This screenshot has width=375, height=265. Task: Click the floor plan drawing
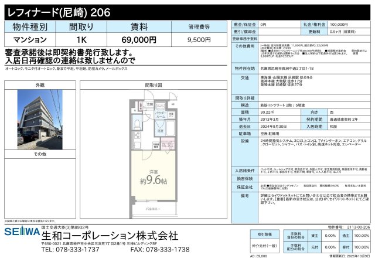[154, 154]
